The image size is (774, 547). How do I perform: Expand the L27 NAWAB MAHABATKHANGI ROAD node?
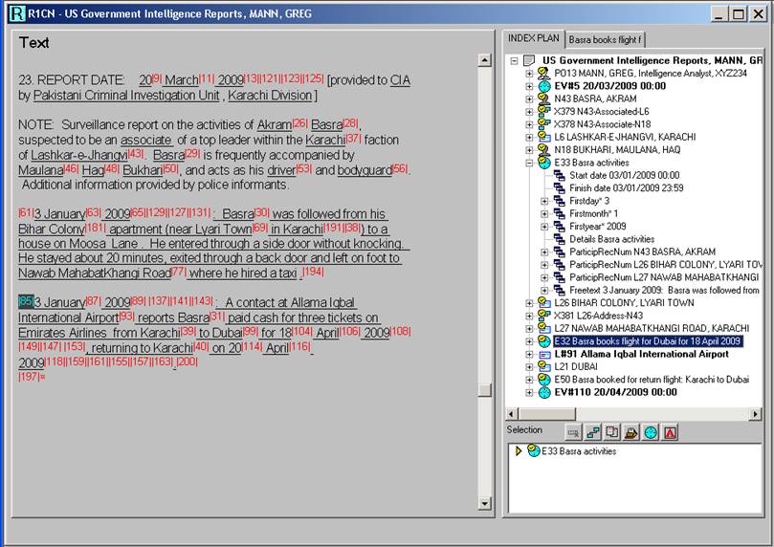[x=529, y=329]
